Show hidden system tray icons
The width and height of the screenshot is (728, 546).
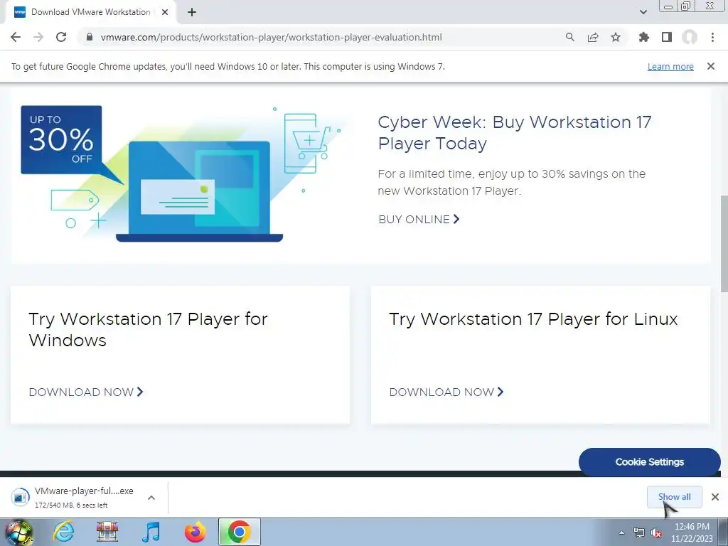click(621, 532)
